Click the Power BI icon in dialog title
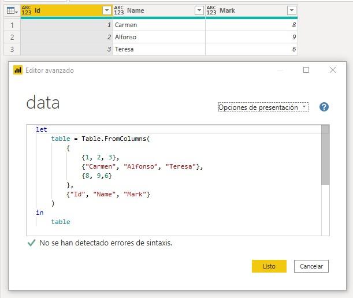The height and width of the screenshot is (298, 353). tap(18, 70)
